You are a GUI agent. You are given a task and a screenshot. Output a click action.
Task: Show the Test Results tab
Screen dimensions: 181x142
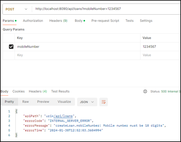tap(60, 91)
